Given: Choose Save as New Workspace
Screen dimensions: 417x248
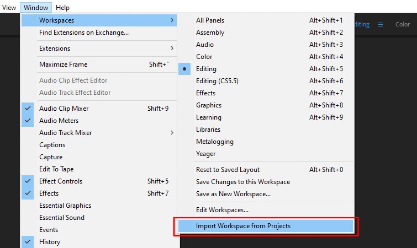Looking at the screenshot, I should click(266, 194).
